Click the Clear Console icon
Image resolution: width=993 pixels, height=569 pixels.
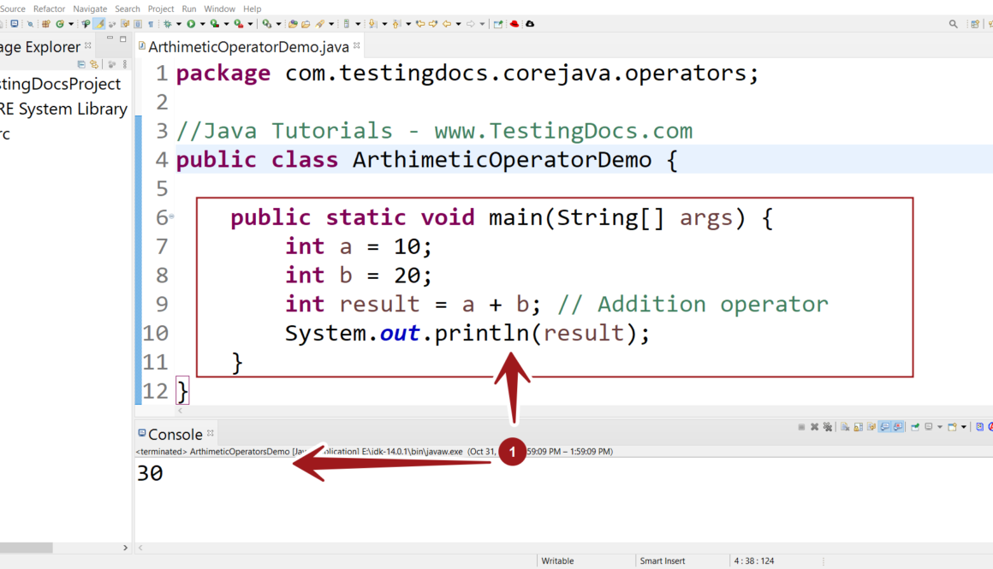click(x=845, y=427)
